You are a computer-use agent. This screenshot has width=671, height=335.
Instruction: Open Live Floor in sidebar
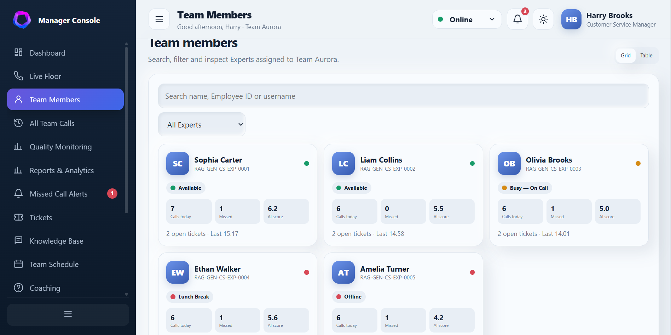coord(65,76)
